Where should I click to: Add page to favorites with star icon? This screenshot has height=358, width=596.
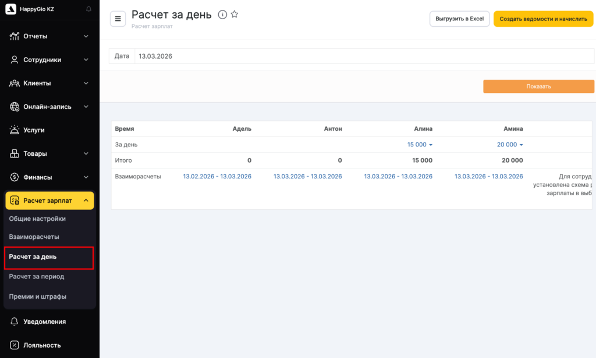pyautogui.click(x=235, y=15)
